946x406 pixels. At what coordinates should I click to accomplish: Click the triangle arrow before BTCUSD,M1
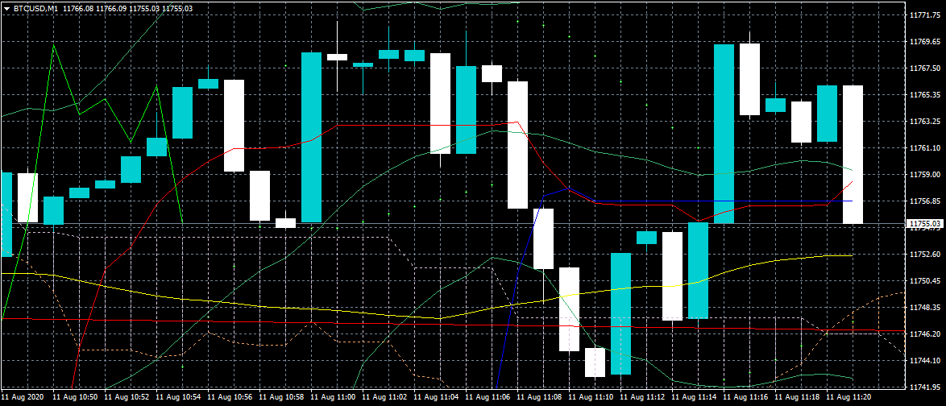(6, 8)
